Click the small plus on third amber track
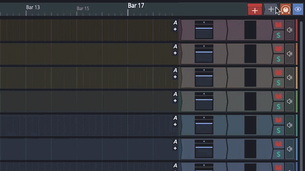The height and width of the screenshot is (171, 305). coord(175,77)
